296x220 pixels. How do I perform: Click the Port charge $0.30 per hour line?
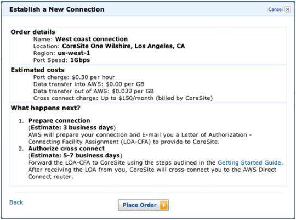click(x=74, y=77)
